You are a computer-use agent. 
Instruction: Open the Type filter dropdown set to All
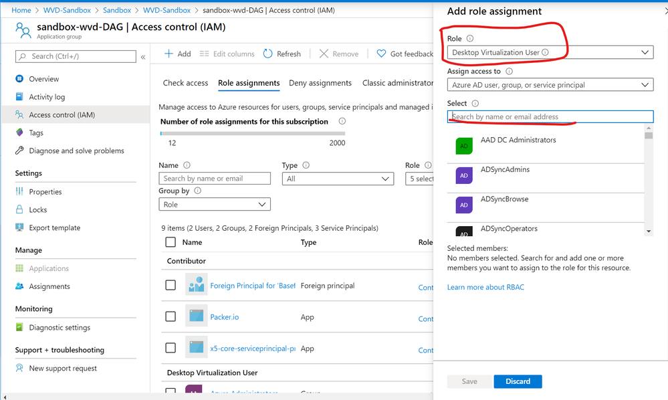pyautogui.click(x=338, y=179)
